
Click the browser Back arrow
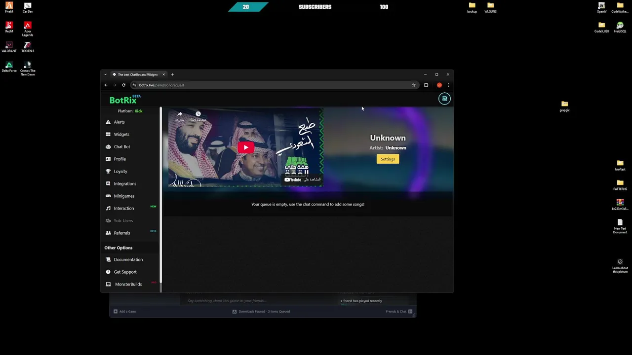[x=106, y=85]
